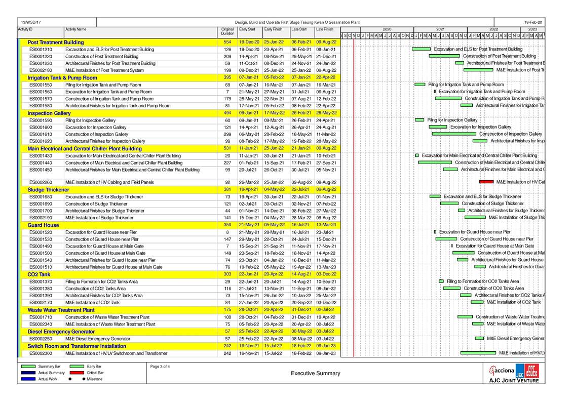This screenshot has width=574, height=406.
Task: Click the Activity Name column header
Action: coord(76,30)
